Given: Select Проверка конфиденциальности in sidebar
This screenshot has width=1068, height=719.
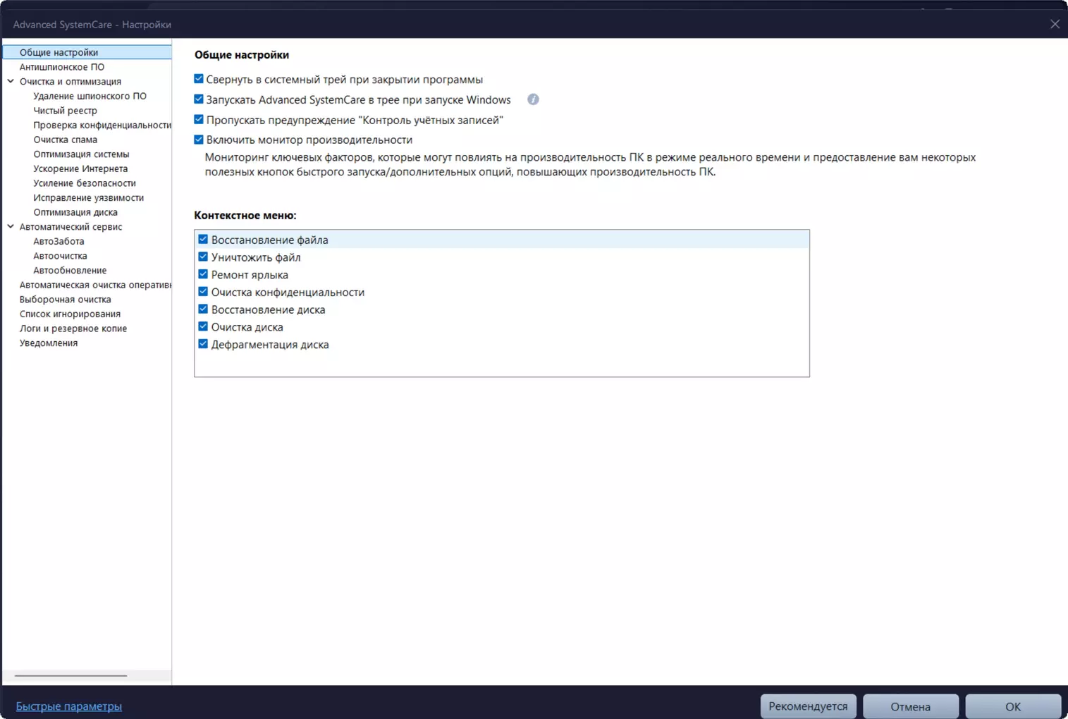Looking at the screenshot, I should 102,125.
